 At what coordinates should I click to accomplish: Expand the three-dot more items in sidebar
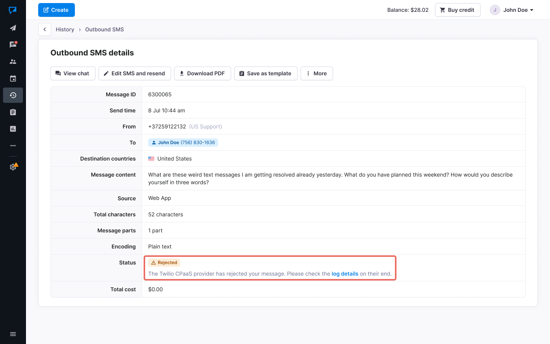click(x=13, y=146)
